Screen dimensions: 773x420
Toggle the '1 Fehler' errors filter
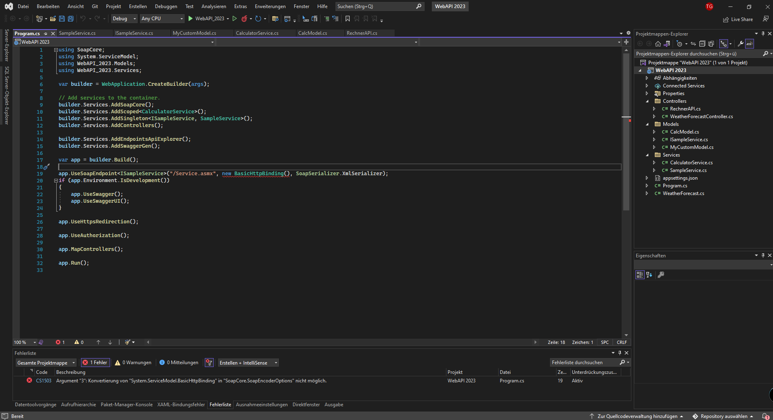pyautogui.click(x=95, y=363)
